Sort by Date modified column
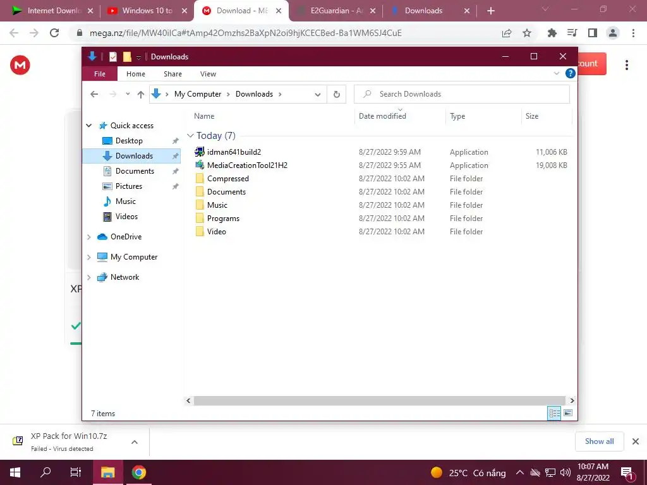This screenshot has width=647, height=485. pos(382,116)
